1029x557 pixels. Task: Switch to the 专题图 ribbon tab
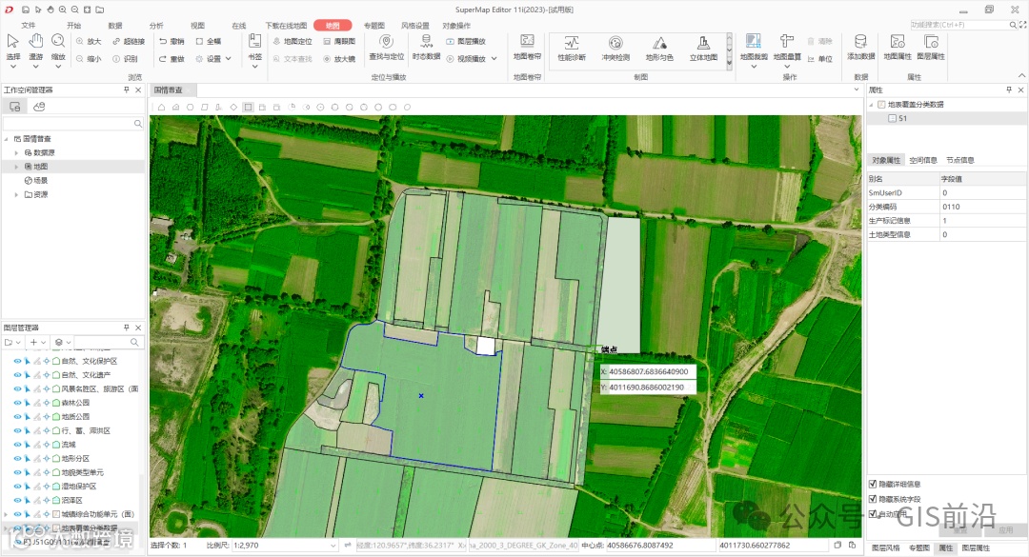[374, 26]
